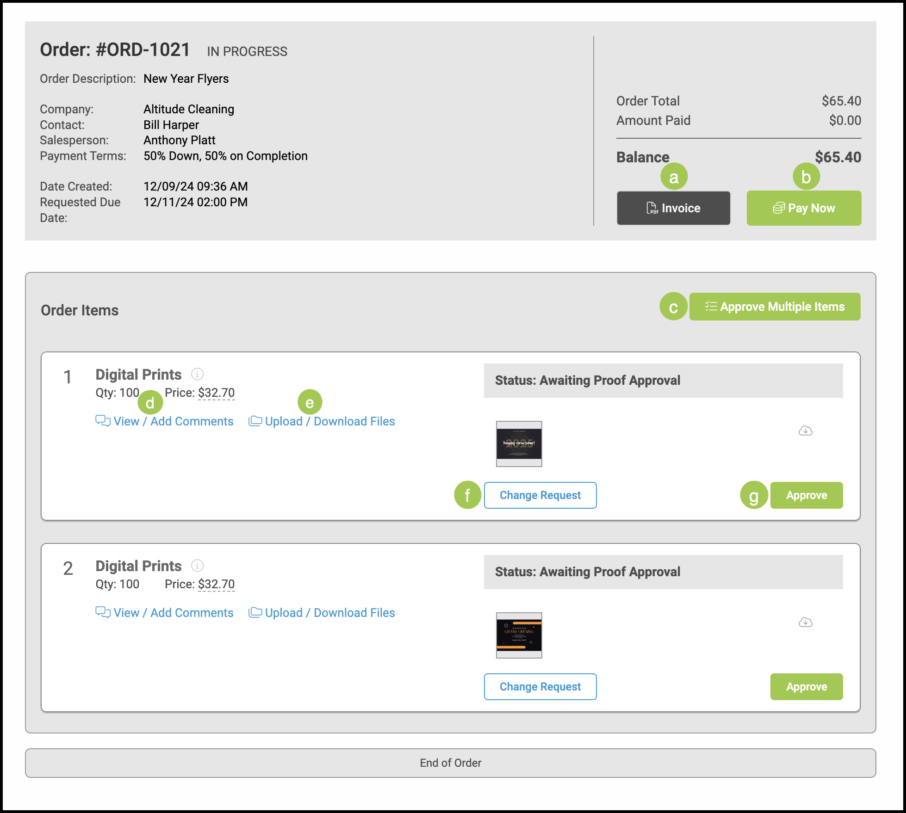This screenshot has width=906, height=813.
Task: Approve item 2 proof
Action: (806, 687)
